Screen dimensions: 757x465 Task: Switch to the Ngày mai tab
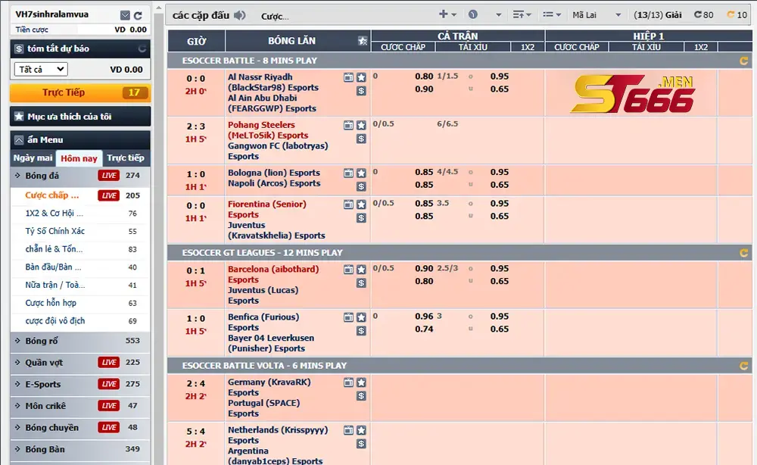[33, 158]
